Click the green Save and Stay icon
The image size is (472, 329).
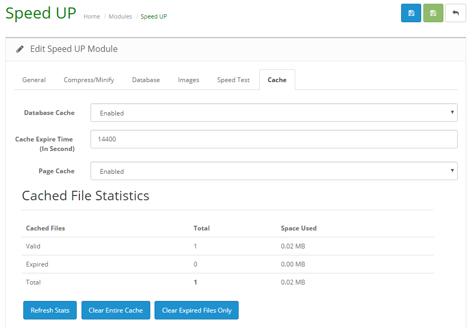coord(433,13)
